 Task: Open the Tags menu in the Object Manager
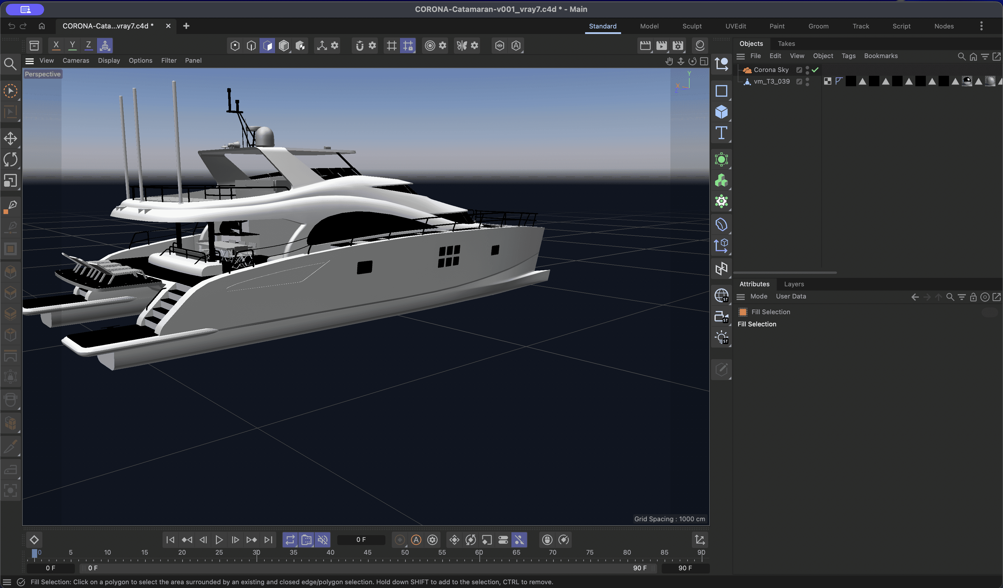point(848,56)
